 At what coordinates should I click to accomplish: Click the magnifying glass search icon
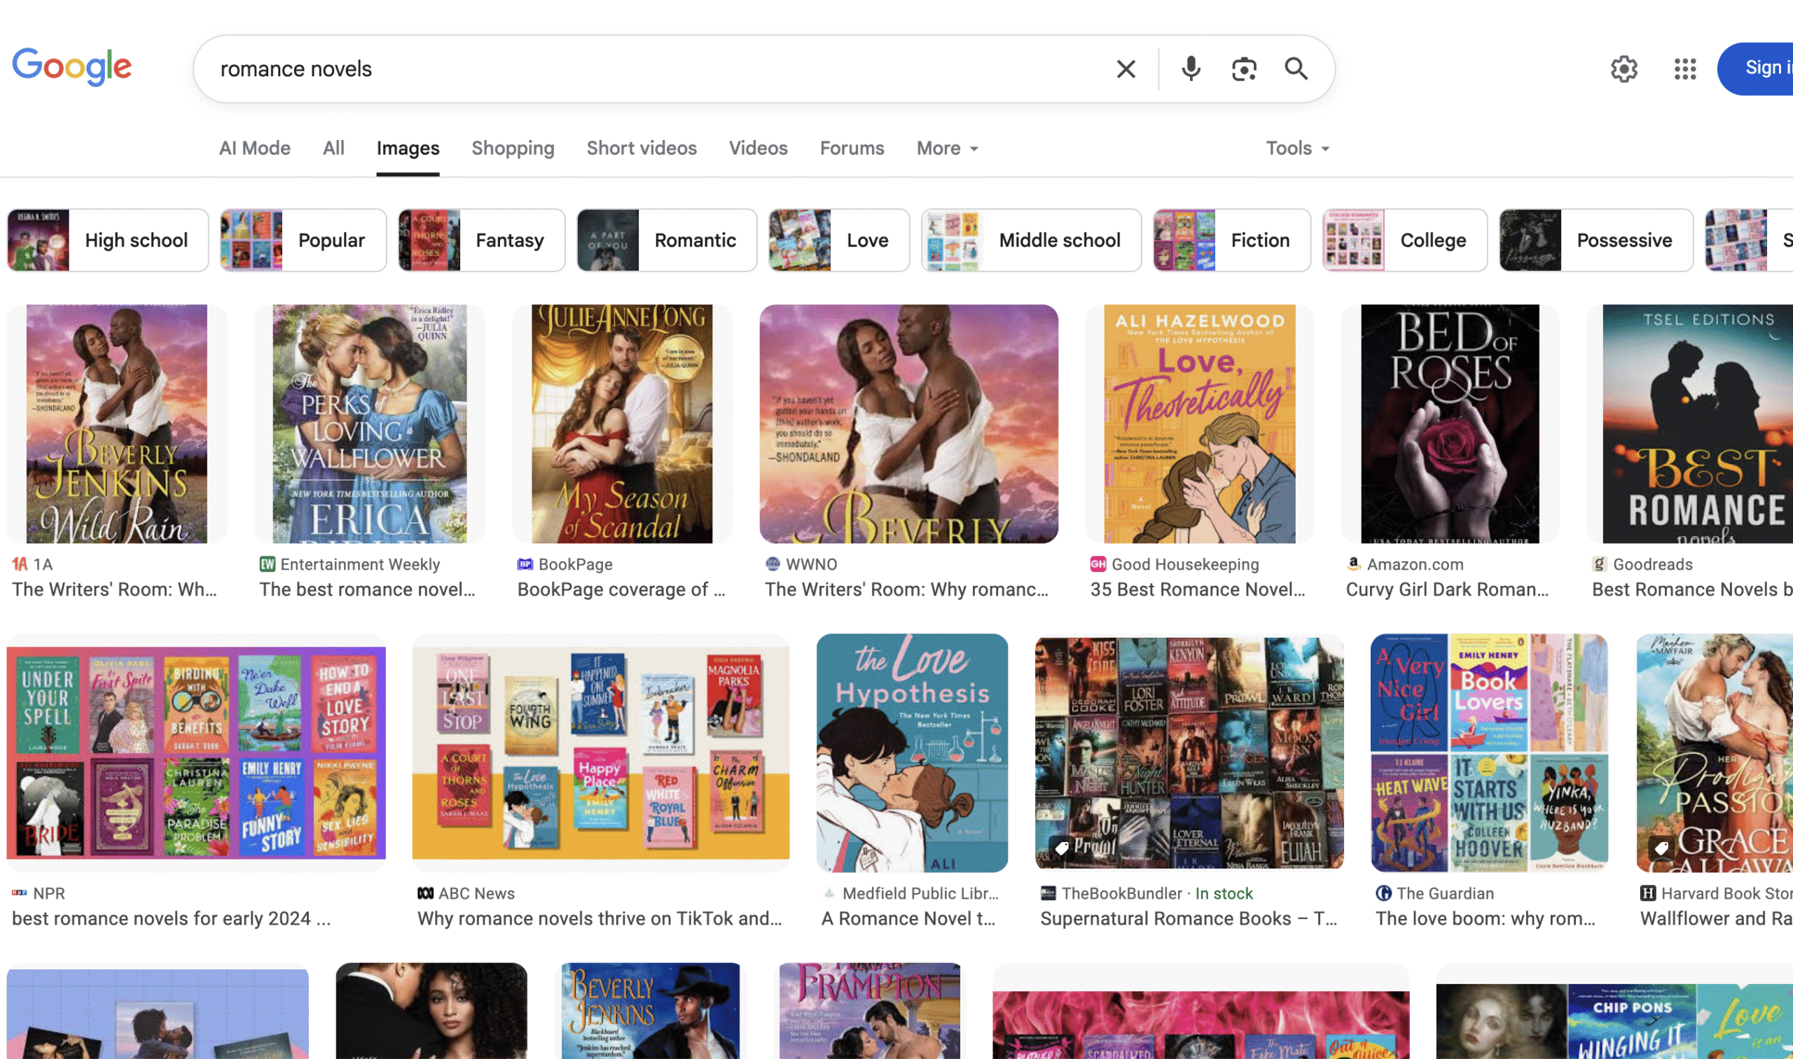pyautogui.click(x=1296, y=69)
